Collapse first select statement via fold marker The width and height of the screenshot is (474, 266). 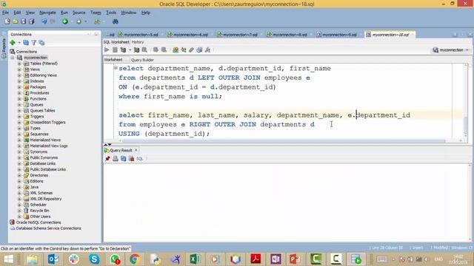tap(116, 68)
